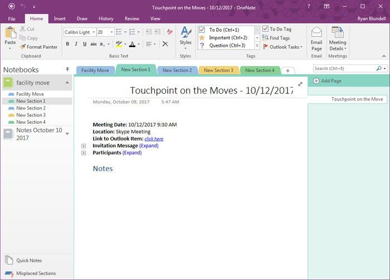This screenshot has width=390, height=280.
Task: Switch to the Insert tab
Action: click(60, 18)
